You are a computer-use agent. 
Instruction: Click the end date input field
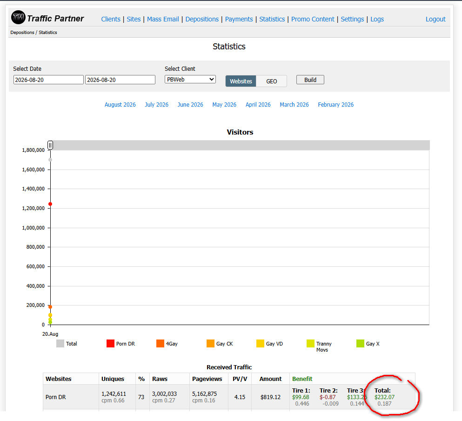point(120,80)
